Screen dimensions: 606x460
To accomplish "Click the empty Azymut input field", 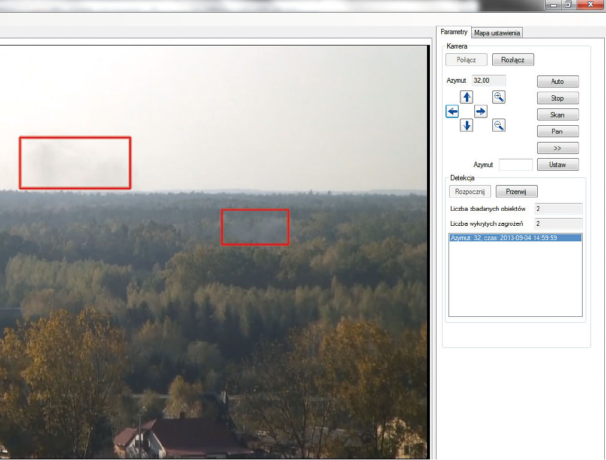I will tap(516, 165).
